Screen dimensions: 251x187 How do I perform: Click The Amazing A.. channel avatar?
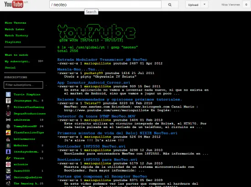click(x=8, y=183)
